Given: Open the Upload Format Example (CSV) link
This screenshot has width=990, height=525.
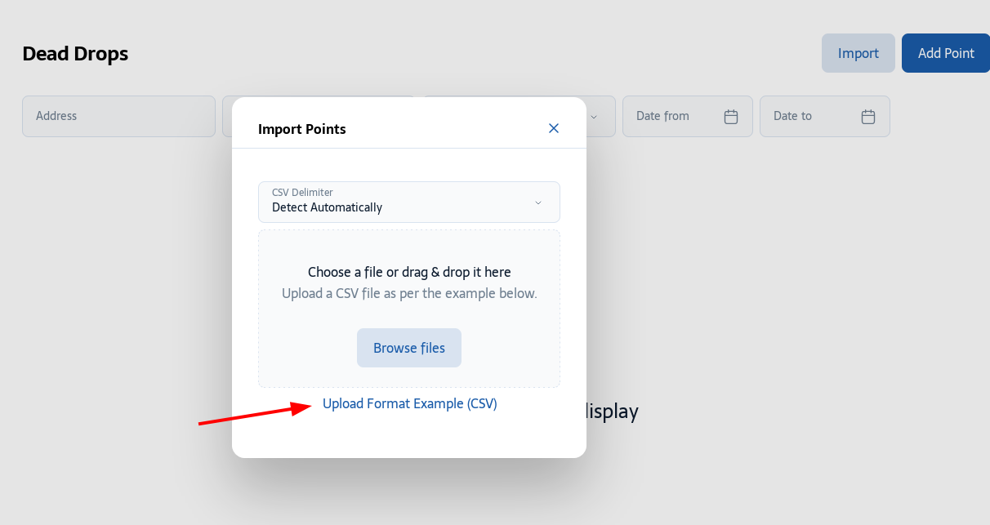Looking at the screenshot, I should pos(410,403).
